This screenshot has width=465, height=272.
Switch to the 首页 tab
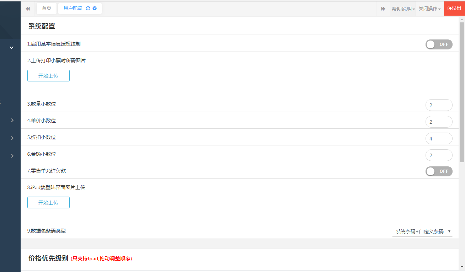click(47, 9)
